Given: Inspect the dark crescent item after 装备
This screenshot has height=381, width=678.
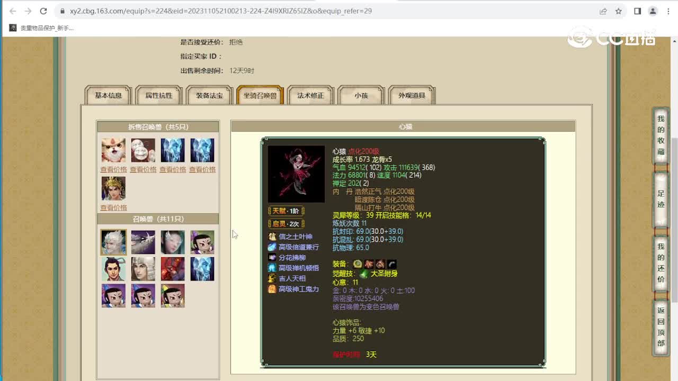Looking at the screenshot, I should click(392, 264).
